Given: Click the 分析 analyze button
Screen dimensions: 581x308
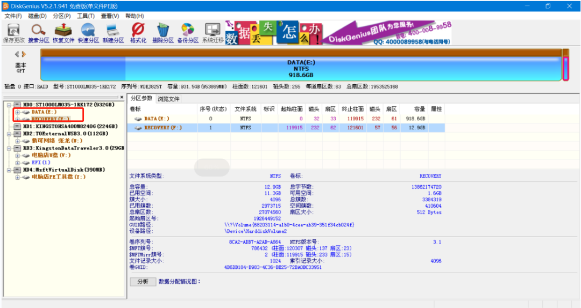Looking at the screenshot, I should click(x=143, y=282).
